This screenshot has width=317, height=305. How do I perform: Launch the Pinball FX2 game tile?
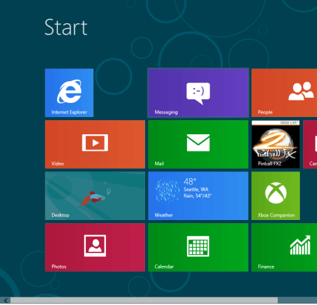[x=276, y=144]
